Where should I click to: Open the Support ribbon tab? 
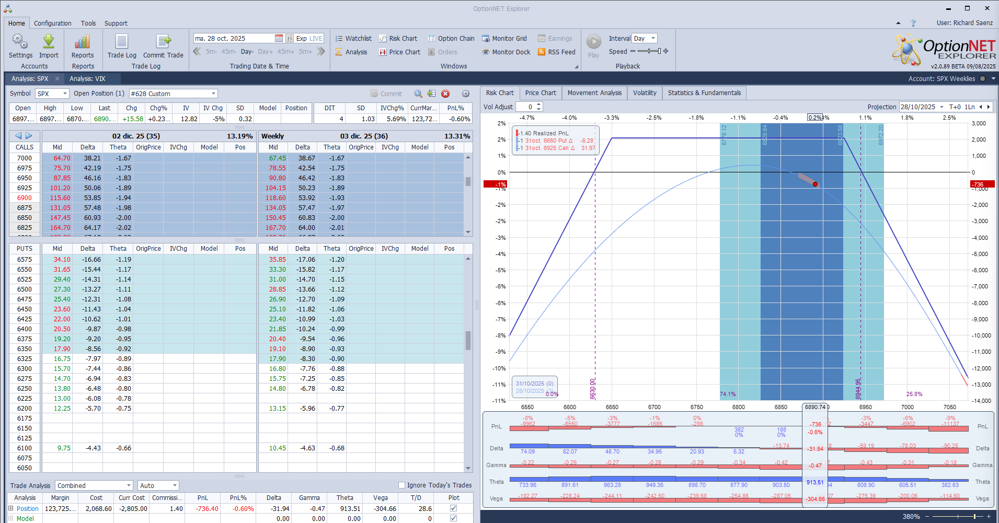click(116, 23)
